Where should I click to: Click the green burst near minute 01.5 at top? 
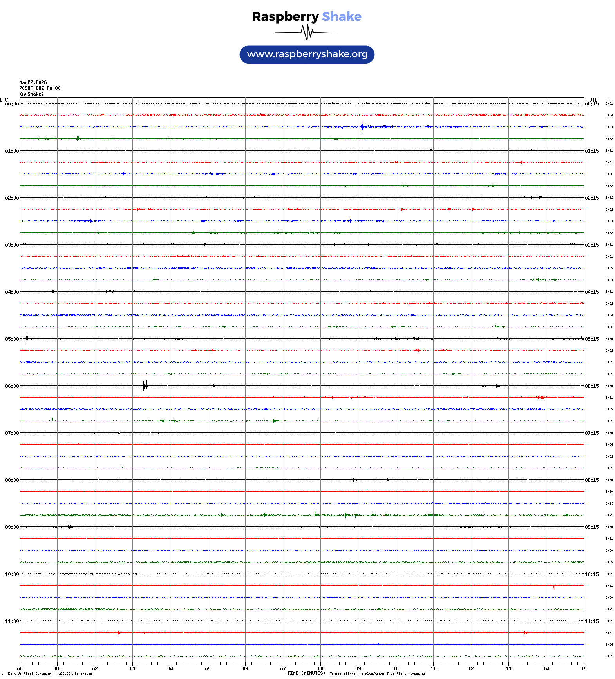point(78,138)
